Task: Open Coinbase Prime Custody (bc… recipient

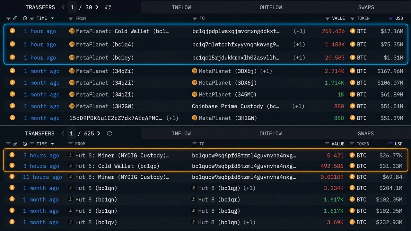Action: pyautogui.click(x=236, y=106)
